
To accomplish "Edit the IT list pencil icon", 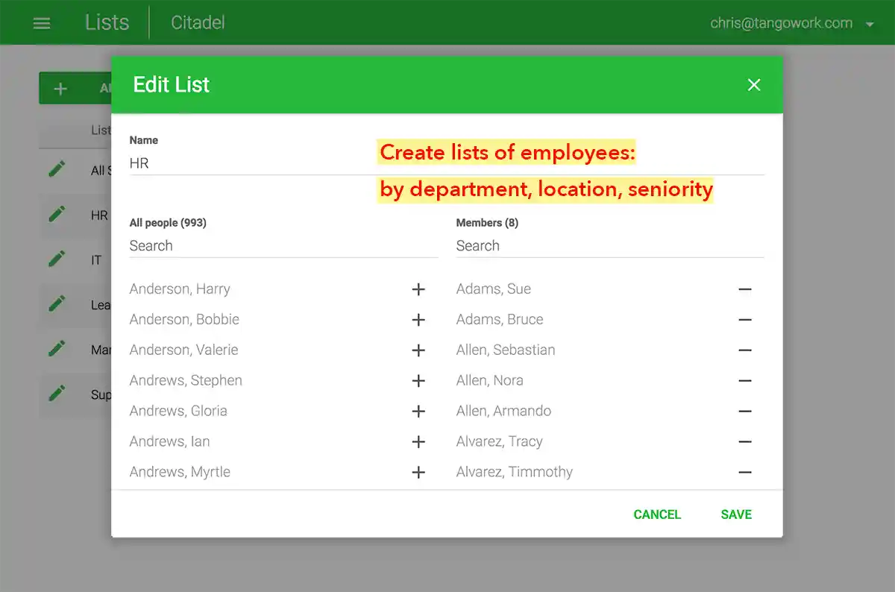I will (x=57, y=259).
